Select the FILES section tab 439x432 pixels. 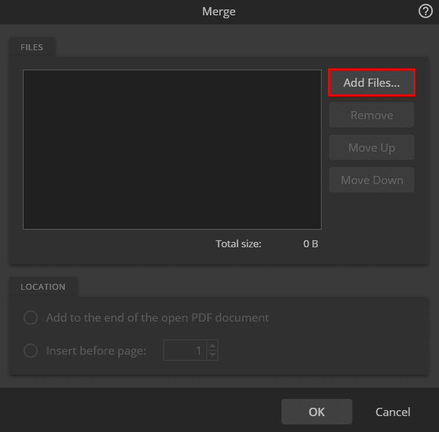click(x=32, y=47)
